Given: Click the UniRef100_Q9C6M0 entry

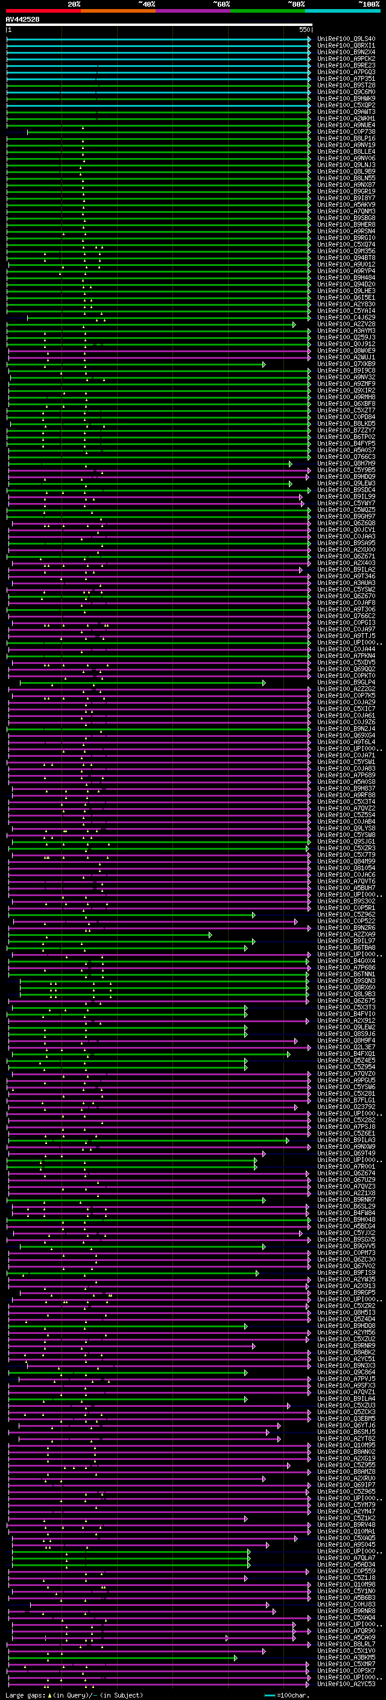Looking at the screenshot, I should (x=346, y=92).
